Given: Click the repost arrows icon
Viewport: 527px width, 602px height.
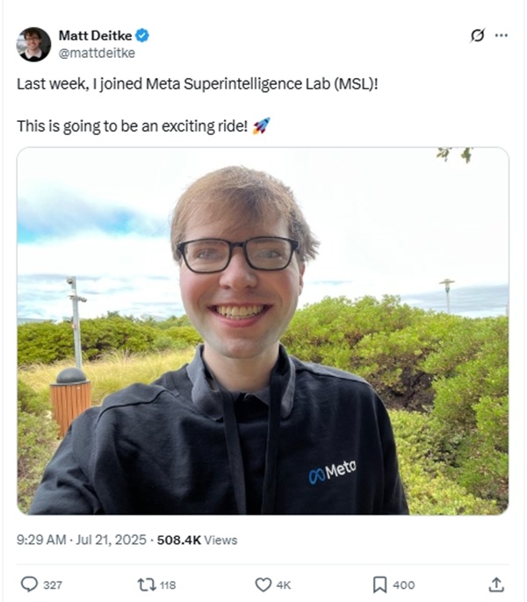Looking at the screenshot, I should pyautogui.click(x=147, y=584).
